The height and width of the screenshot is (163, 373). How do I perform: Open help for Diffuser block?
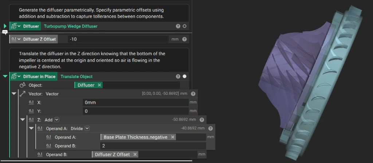coord(178,26)
